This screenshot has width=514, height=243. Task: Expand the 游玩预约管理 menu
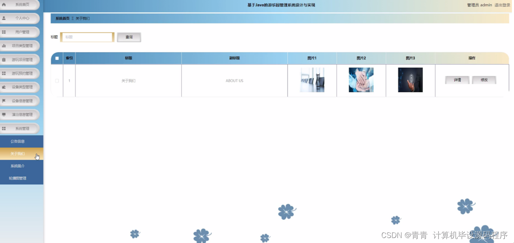(x=21, y=73)
